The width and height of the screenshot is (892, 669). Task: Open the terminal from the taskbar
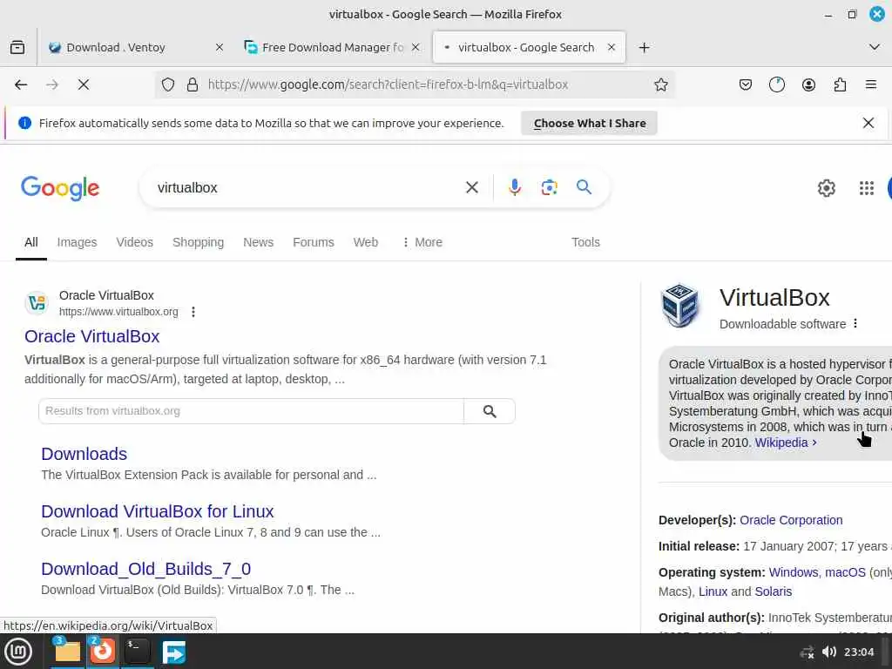(x=137, y=652)
